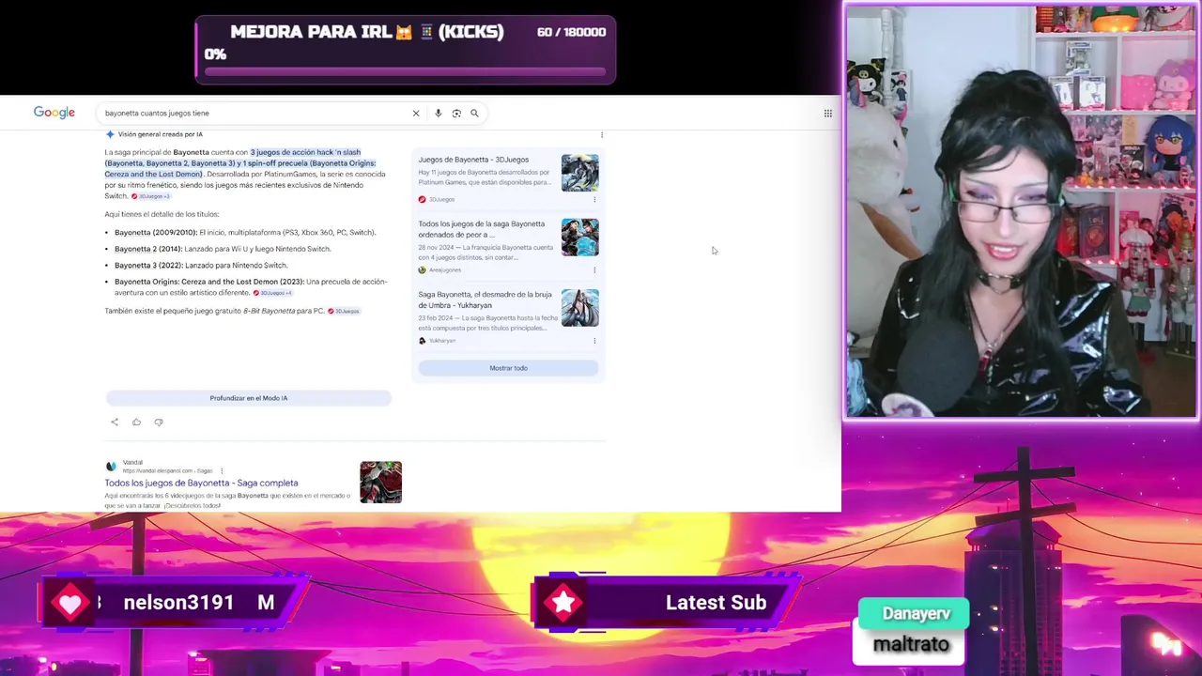Open Juegos de Bayonetta - 3DJuegos link

pyautogui.click(x=473, y=160)
